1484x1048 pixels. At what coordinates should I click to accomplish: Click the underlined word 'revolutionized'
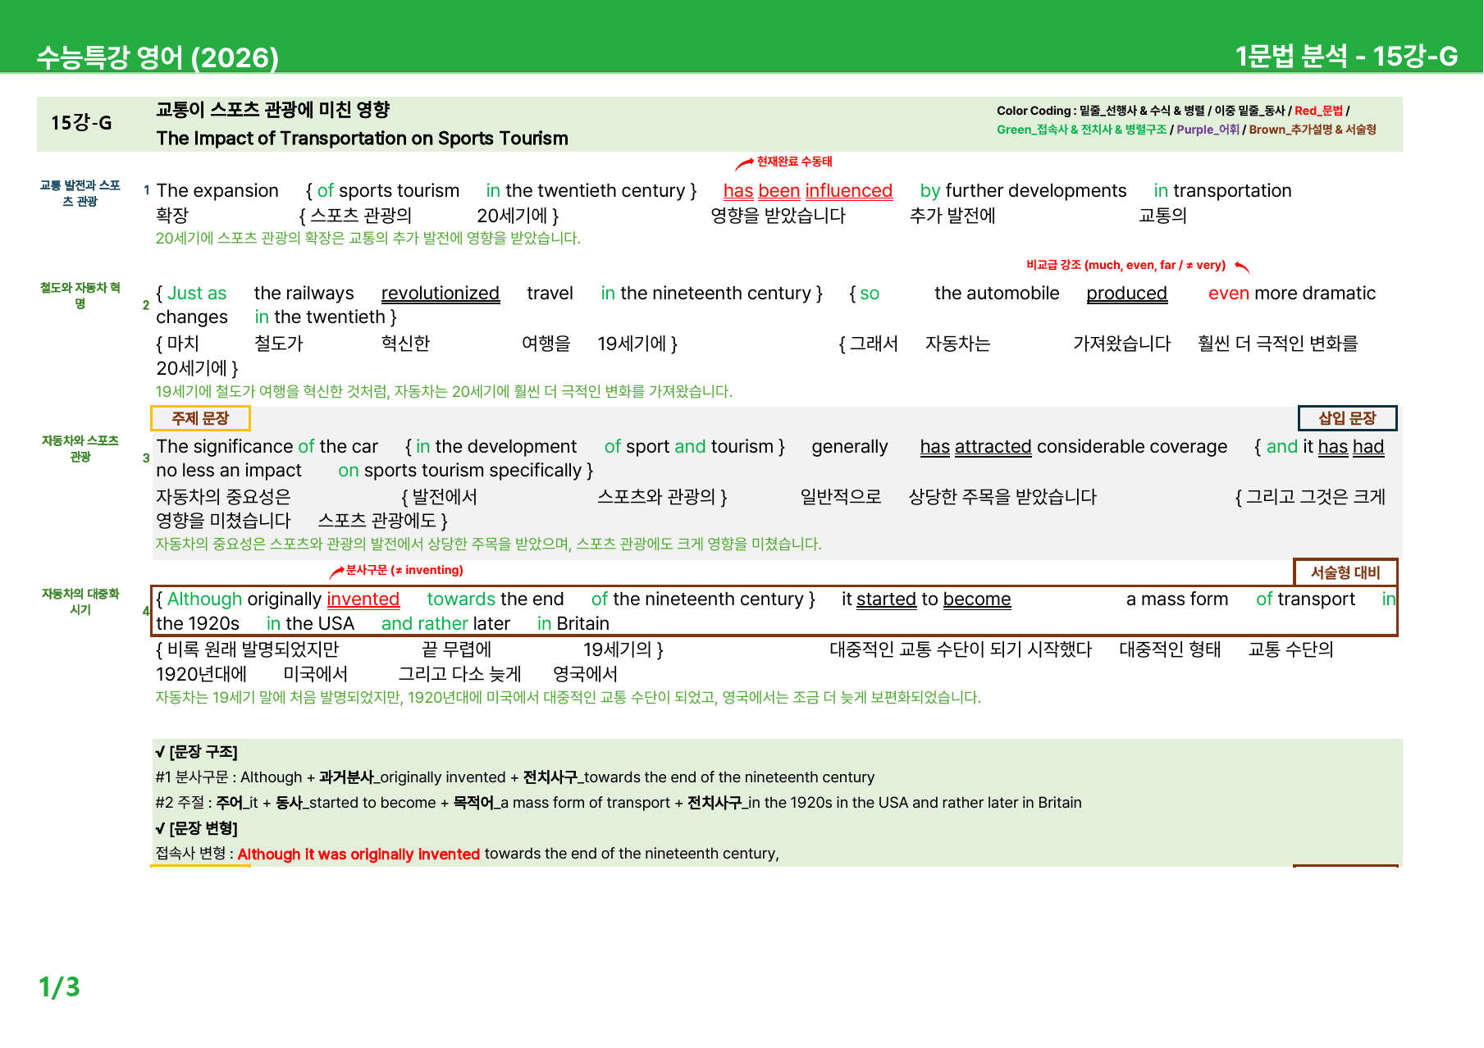click(441, 293)
